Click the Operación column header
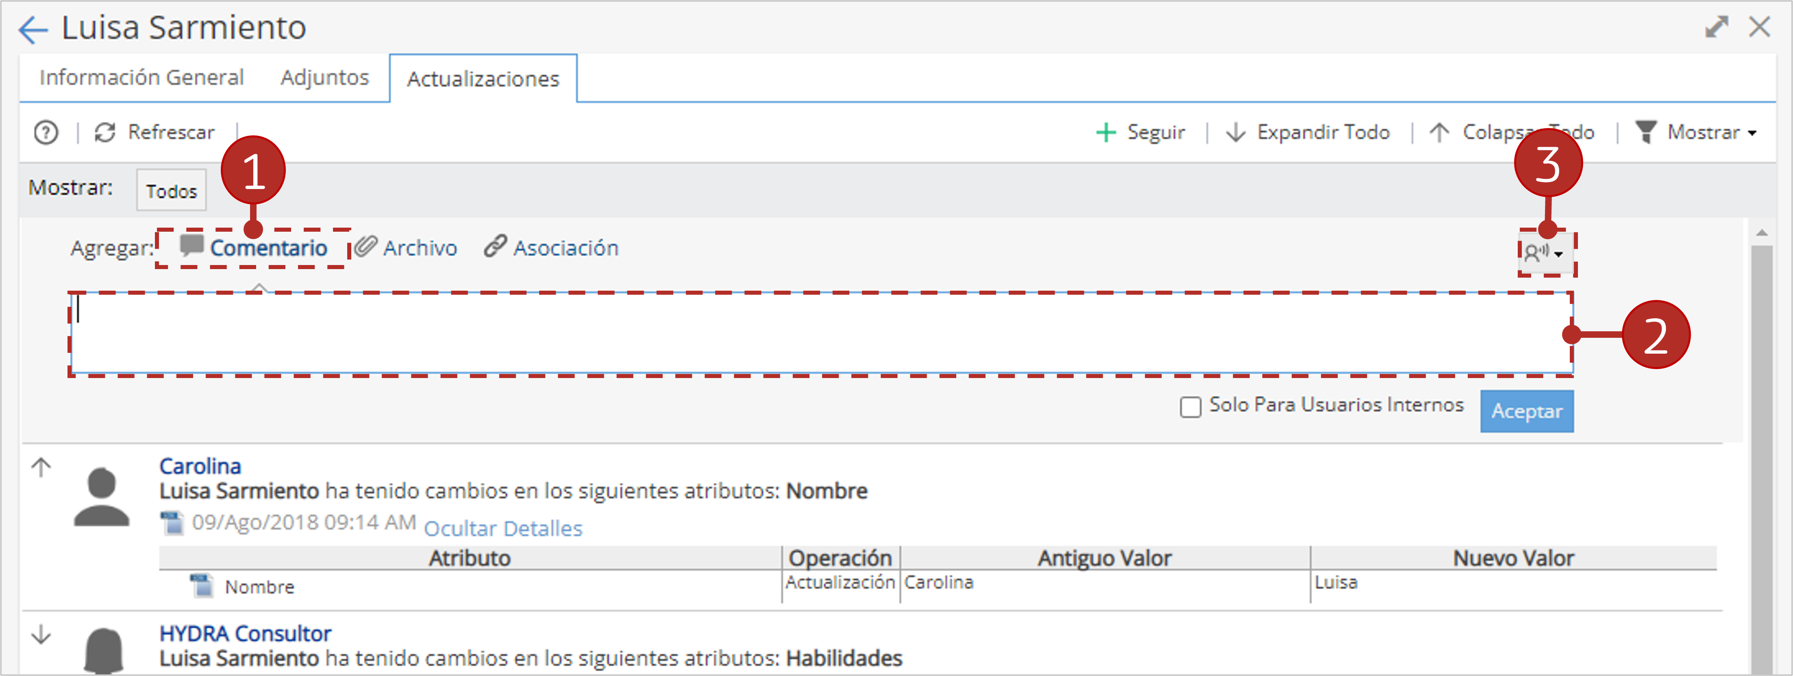The height and width of the screenshot is (676, 1793). pos(840,559)
